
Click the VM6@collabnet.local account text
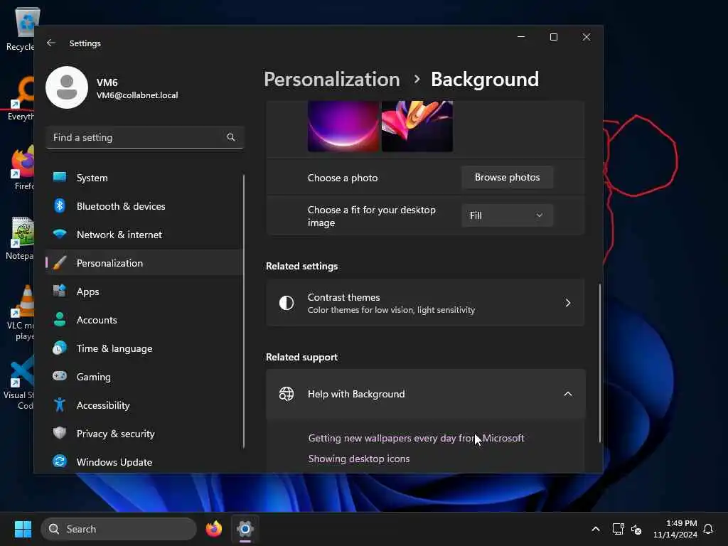click(137, 95)
